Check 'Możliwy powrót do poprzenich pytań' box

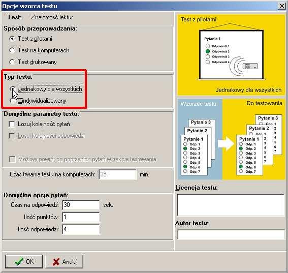(x=12, y=159)
